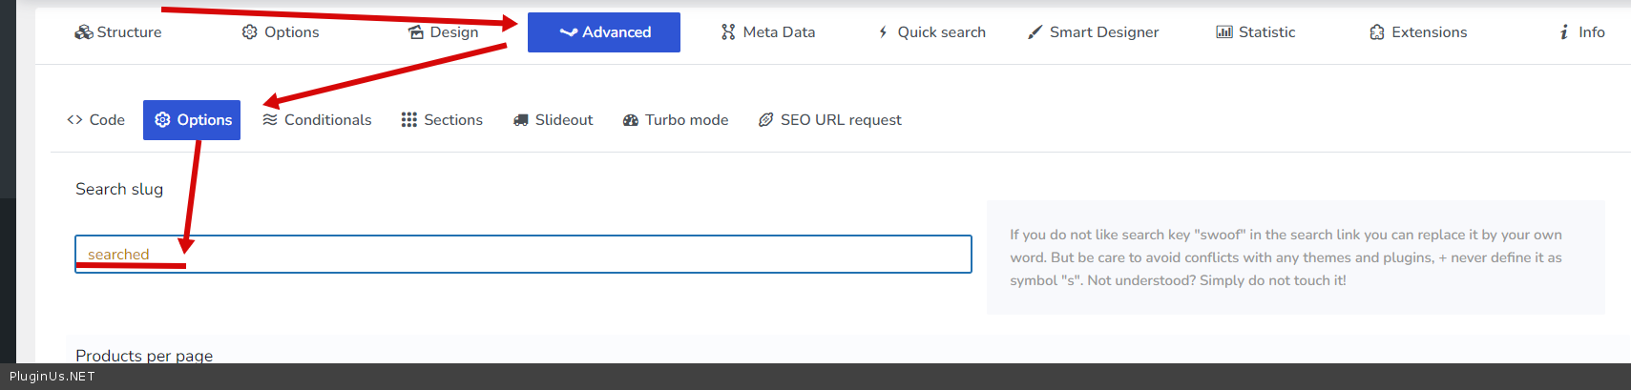This screenshot has height=390, width=1631.
Task: Click the Quick search lightning icon
Action: point(883,32)
